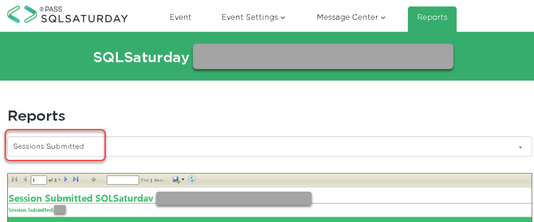Viewport: 534px width, 222px height.
Task: Go to previous report page
Action: point(25,180)
